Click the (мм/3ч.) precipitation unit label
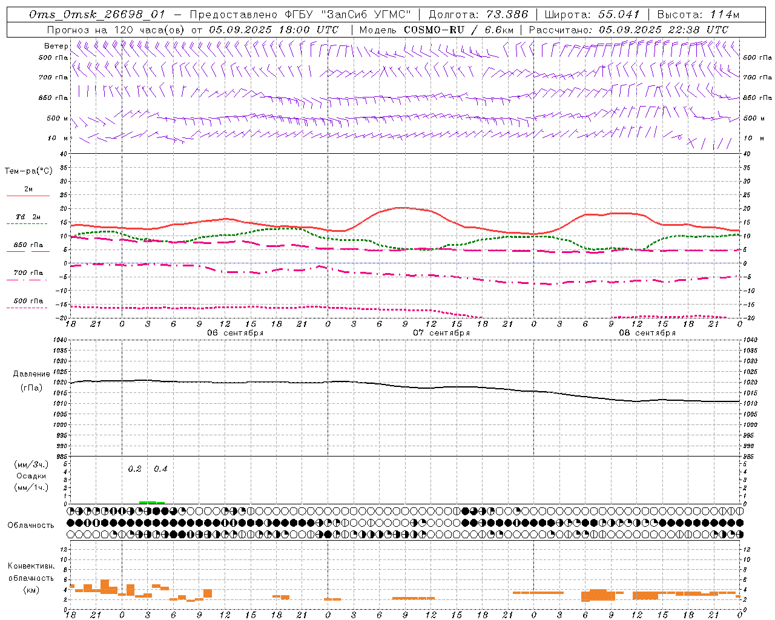The width and height of the screenshot is (775, 620). tap(31, 465)
